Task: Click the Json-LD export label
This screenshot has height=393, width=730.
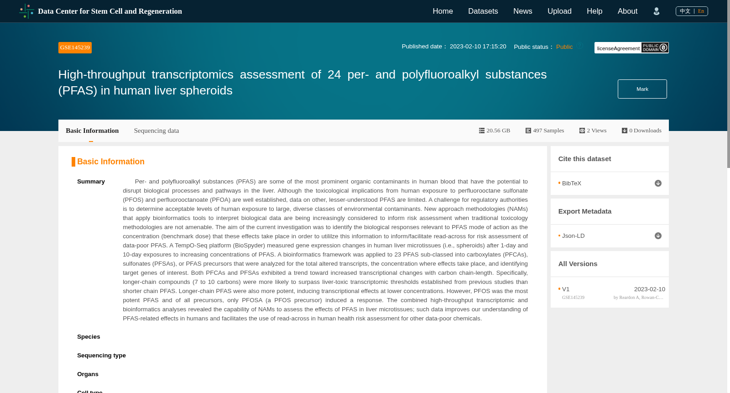Action: pos(573,236)
